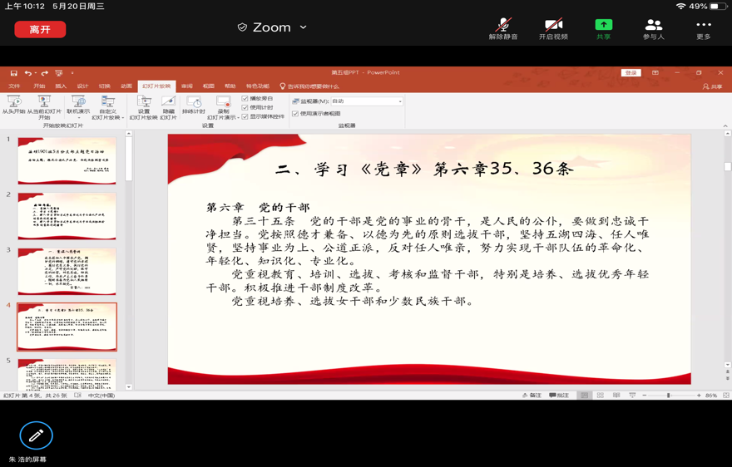Open the 插入 ribbon tab
732x467 pixels.
click(61, 86)
